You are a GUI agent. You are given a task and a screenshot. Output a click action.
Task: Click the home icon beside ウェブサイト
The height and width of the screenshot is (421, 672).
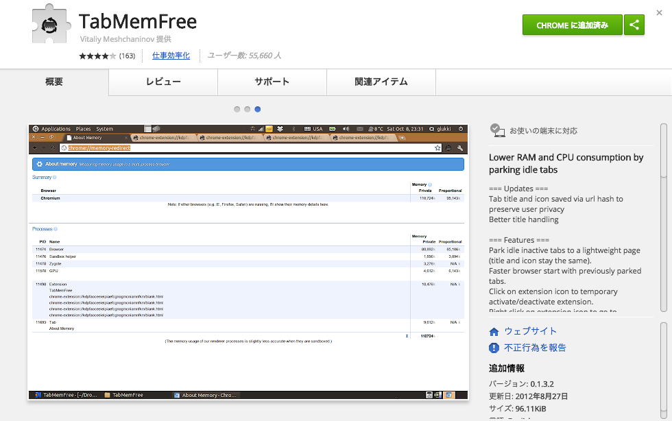[494, 332]
